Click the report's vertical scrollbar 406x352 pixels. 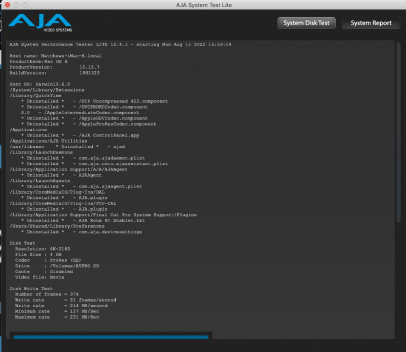click(398, 164)
